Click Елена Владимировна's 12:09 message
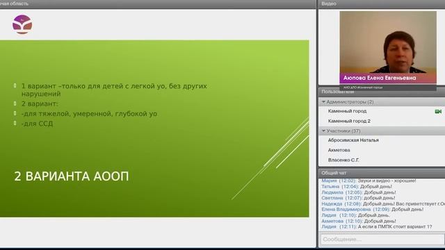This screenshot has height=250, width=445. 373,210
